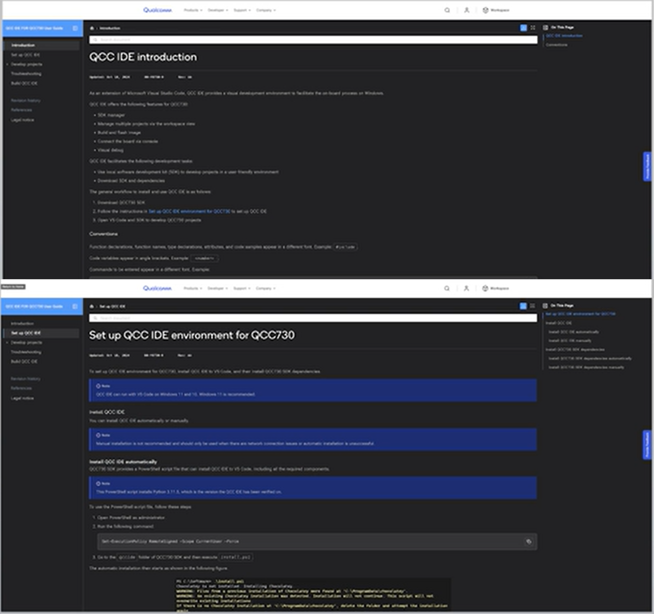Toggle the blue dark-mode button on the Introduction page
This screenshot has height=614, width=654.
coord(523,28)
